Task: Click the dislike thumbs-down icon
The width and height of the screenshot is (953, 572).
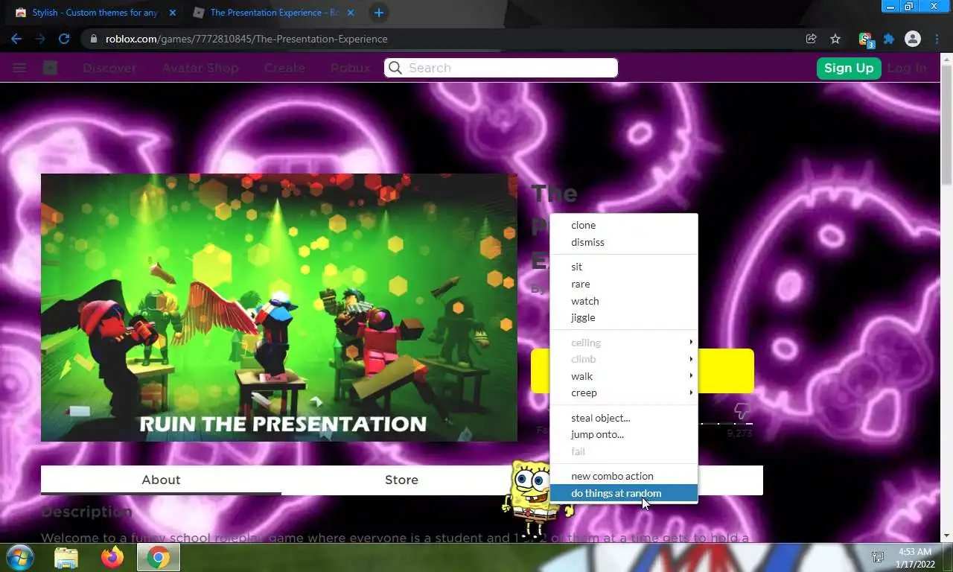Action: coord(742,410)
